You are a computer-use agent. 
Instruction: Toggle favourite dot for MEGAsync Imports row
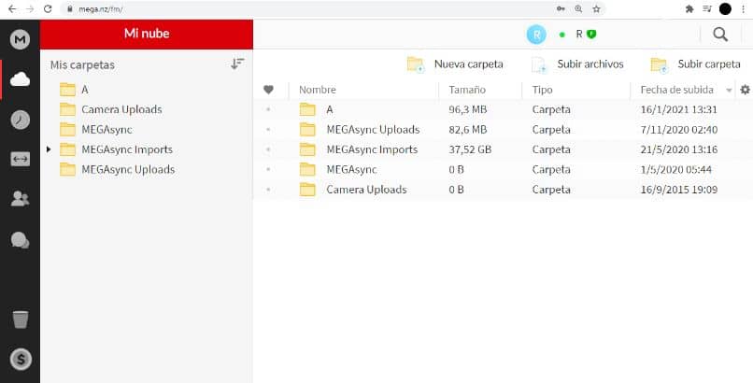click(268, 149)
